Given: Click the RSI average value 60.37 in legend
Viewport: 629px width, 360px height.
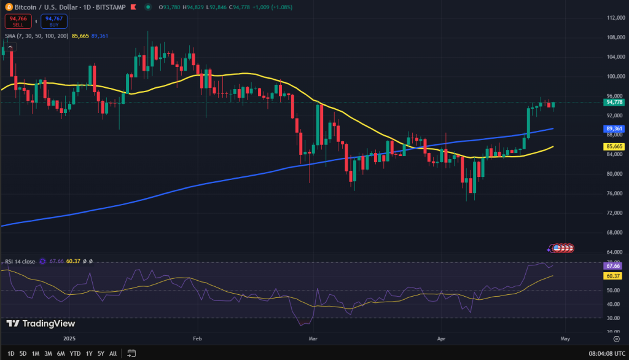Looking at the screenshot, I should click(x=73, y=261).
